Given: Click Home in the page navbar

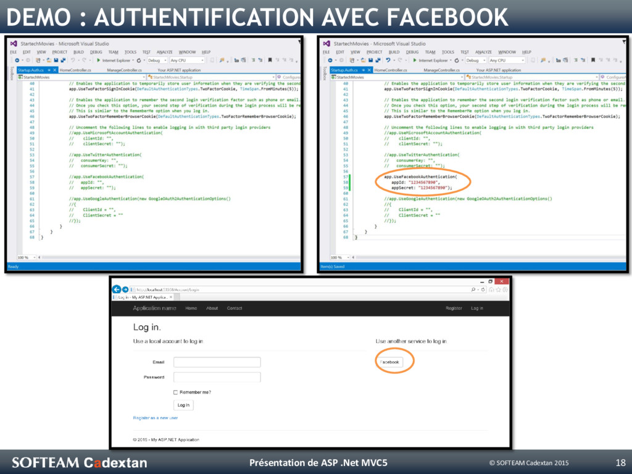Looking at the screenshot, I should [191, 309].
